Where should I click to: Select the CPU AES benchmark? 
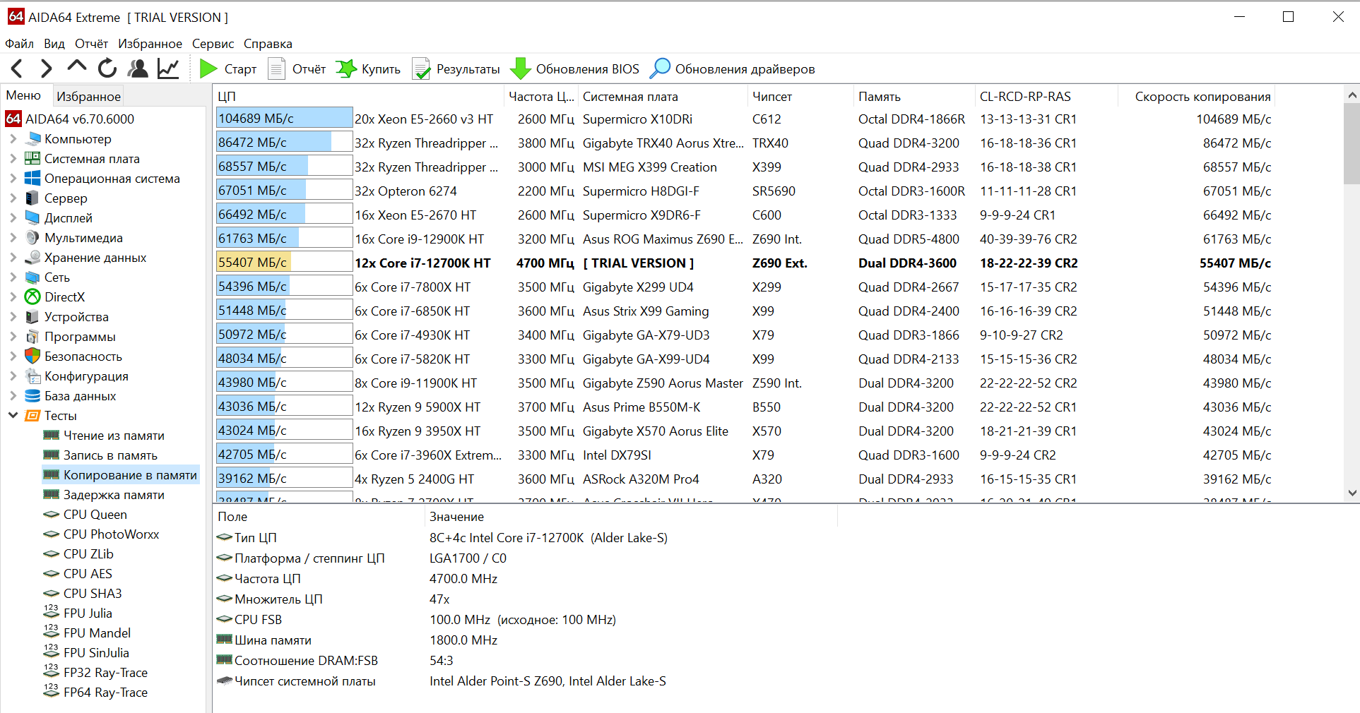(88, 574)
